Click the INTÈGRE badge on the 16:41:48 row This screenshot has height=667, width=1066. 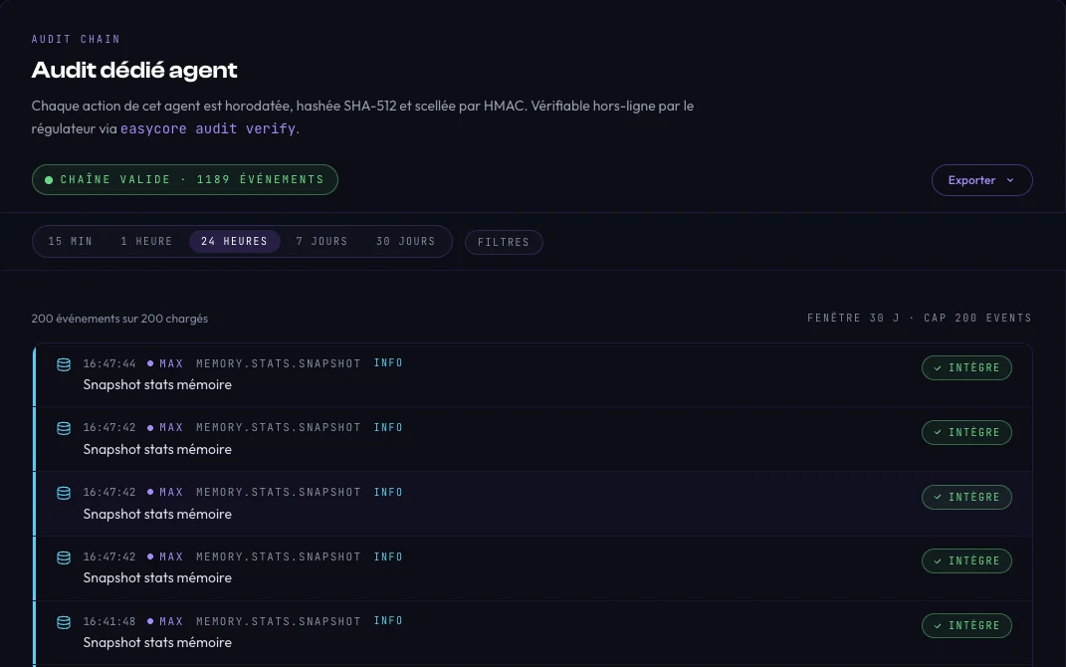pyautogui.click(x=966, y=625)
